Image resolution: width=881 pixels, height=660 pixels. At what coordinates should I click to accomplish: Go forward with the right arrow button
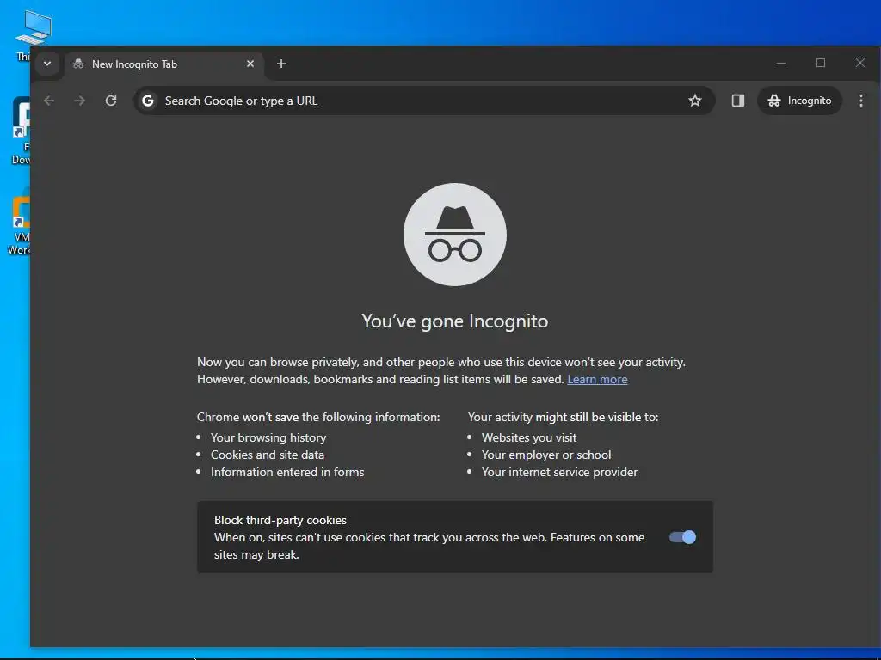point(80,101)
